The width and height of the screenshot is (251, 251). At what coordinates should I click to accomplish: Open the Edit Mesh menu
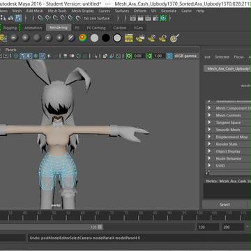34,11
